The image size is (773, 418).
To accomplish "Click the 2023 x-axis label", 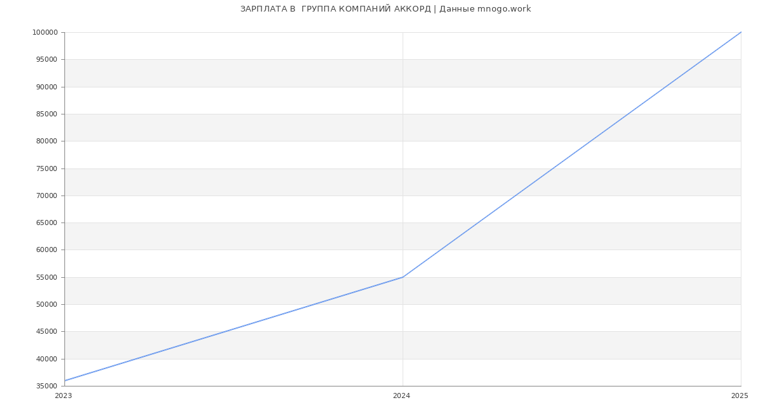I will (x=63, y=396).
